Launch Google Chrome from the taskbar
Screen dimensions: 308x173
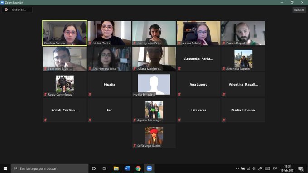[138, 168]
